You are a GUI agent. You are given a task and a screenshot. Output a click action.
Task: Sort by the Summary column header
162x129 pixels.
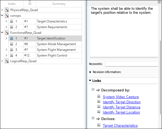pos(59,4)
